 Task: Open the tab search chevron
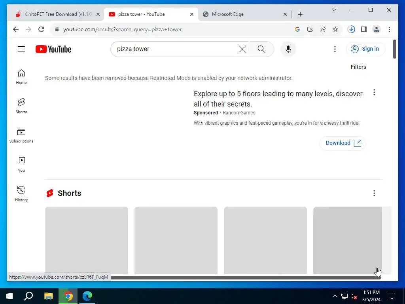[334, 10]
